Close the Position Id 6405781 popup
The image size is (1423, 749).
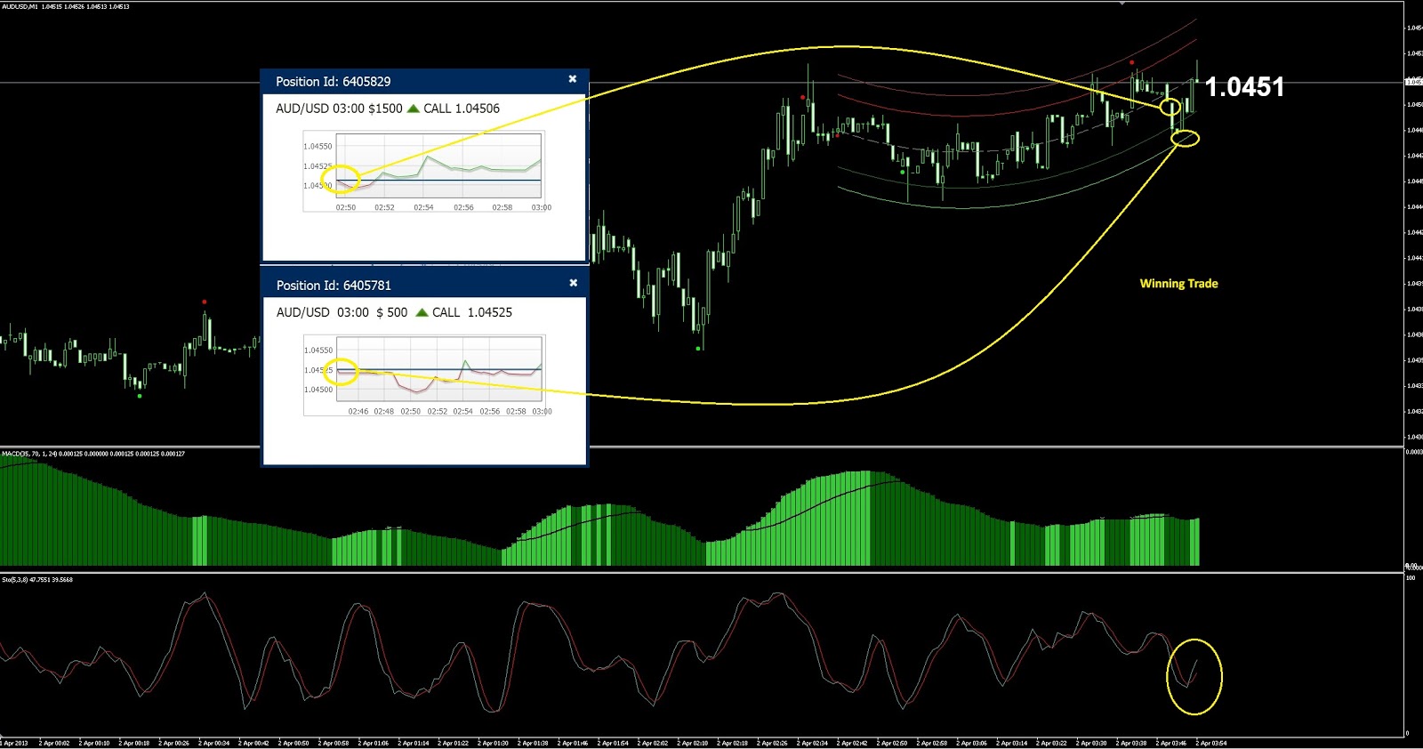pyautogui.click(x=574, y=283)
